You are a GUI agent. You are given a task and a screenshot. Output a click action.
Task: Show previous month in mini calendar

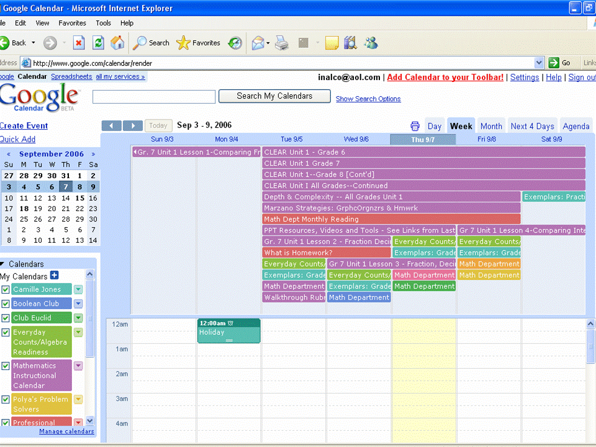click(x=9, y=154)
